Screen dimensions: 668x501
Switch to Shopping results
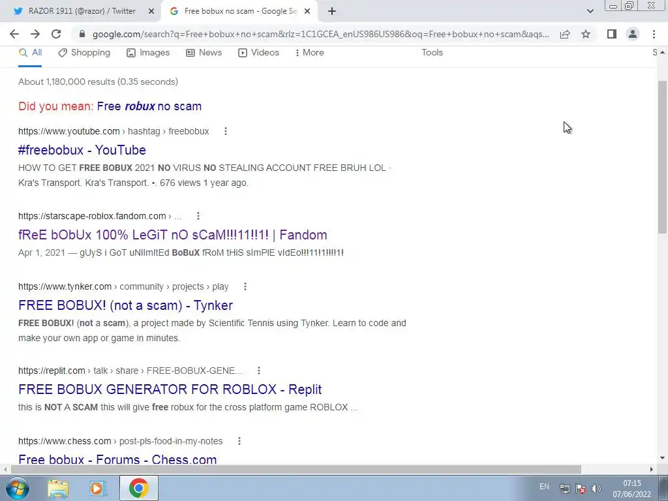coord(84,53)
